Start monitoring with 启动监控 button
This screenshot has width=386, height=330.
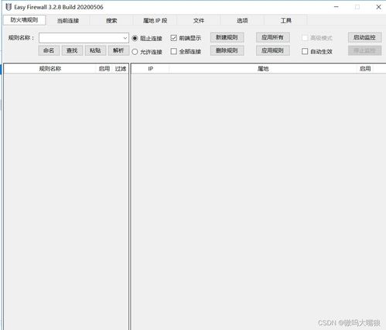364,37
